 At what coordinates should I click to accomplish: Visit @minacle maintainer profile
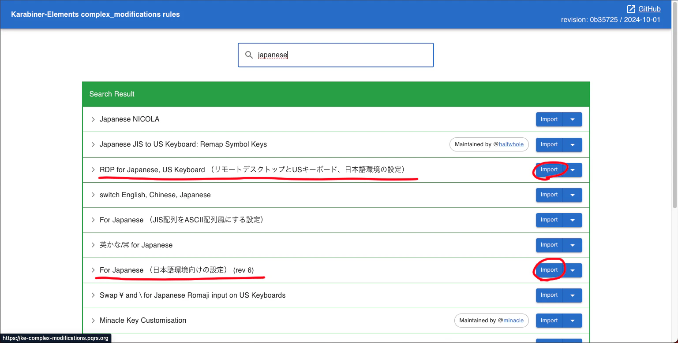point(513,320)
